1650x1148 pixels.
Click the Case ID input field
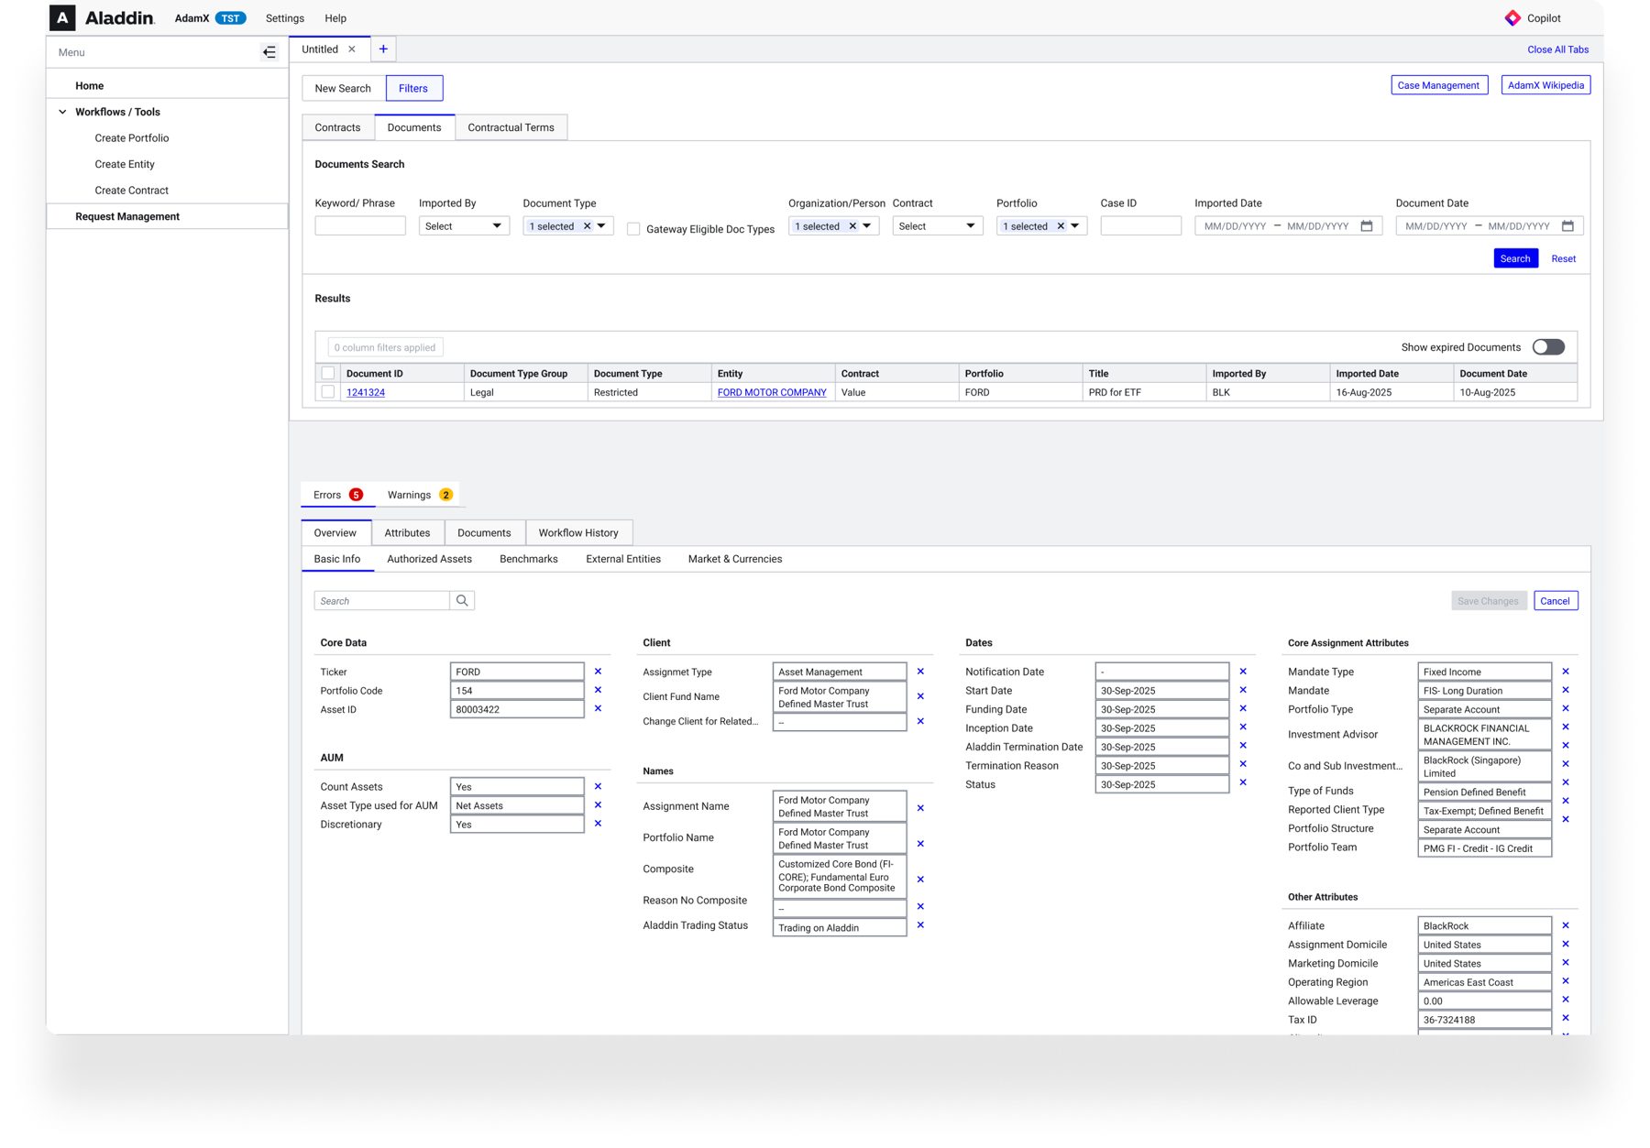coord(1140,226)
